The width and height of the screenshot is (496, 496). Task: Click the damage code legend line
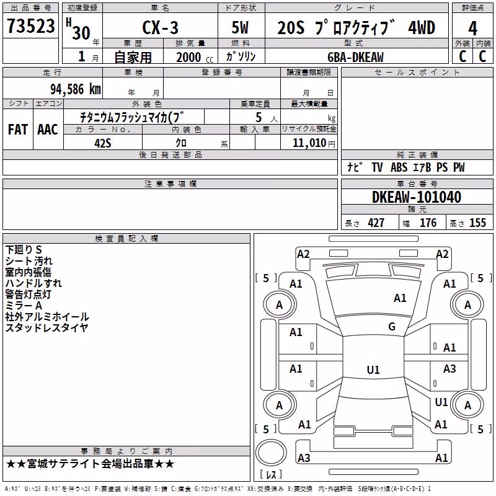218,489
